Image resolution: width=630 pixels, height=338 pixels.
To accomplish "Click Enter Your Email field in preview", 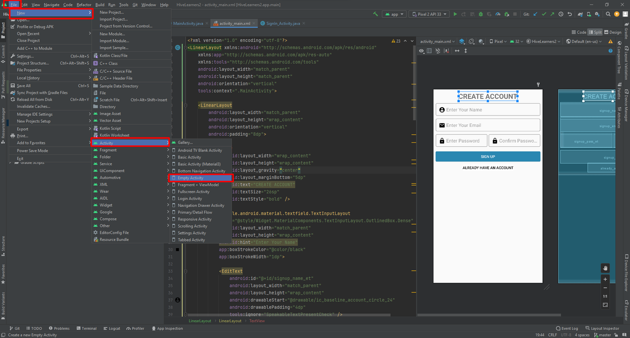I will (x=488, y=125).
